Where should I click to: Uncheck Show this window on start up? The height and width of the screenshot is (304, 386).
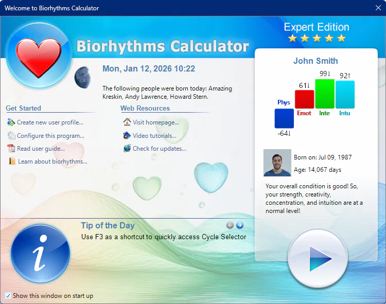click(8, 296)
